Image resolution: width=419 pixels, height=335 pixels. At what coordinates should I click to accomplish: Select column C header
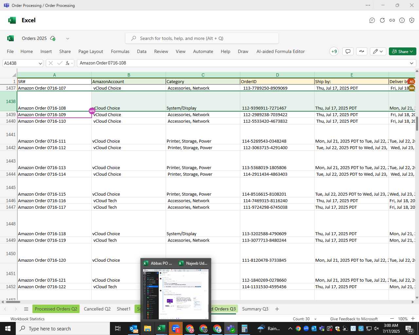[203, 75]
